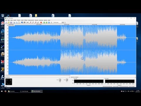Copy selection using toolbar copy icon
The image size is (141, 106).
[x=16, y=22]
